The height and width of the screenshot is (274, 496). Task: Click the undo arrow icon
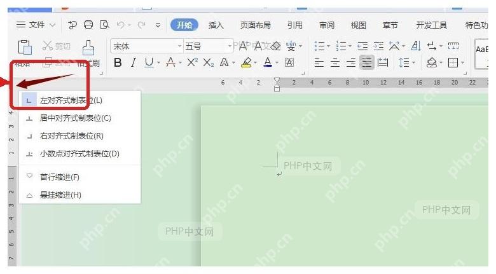coord(121,25)
